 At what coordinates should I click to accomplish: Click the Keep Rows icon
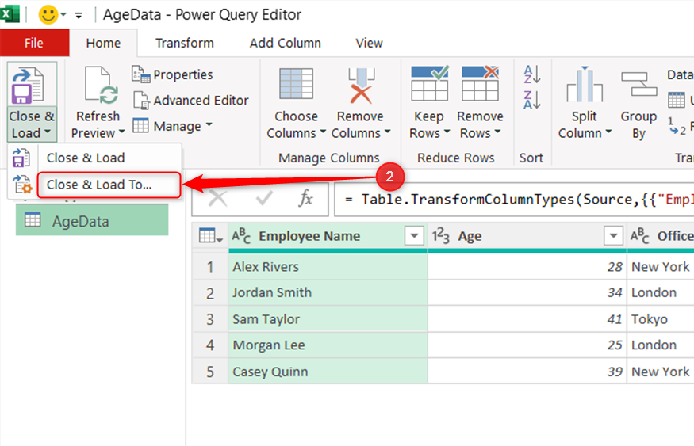pos(429,83)
